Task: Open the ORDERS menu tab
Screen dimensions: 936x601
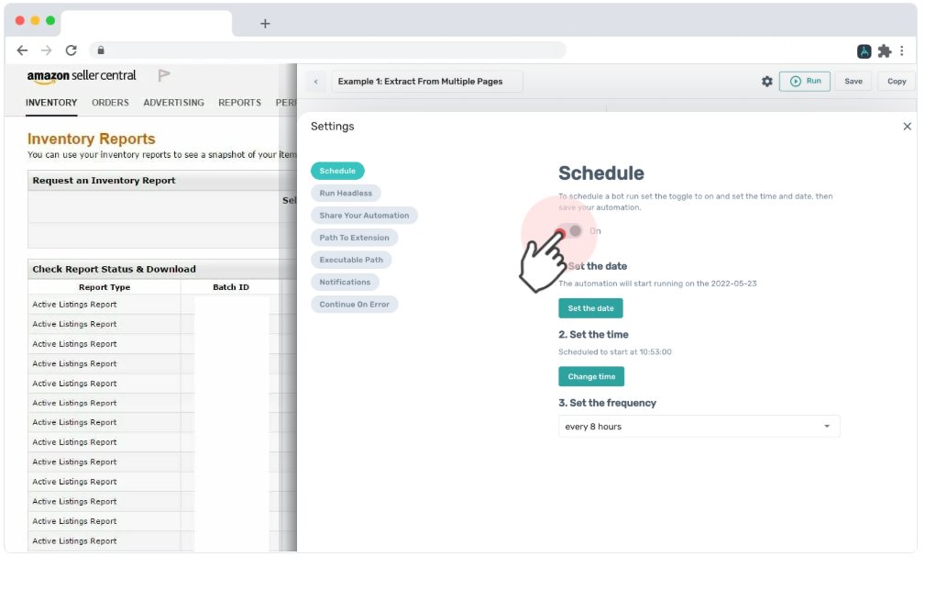Action: pos(110,103)
